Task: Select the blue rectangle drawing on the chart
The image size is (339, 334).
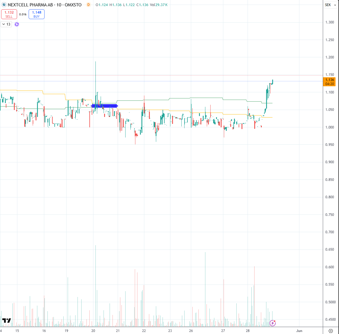Action: pyautogui.click(x=105, y=106)
